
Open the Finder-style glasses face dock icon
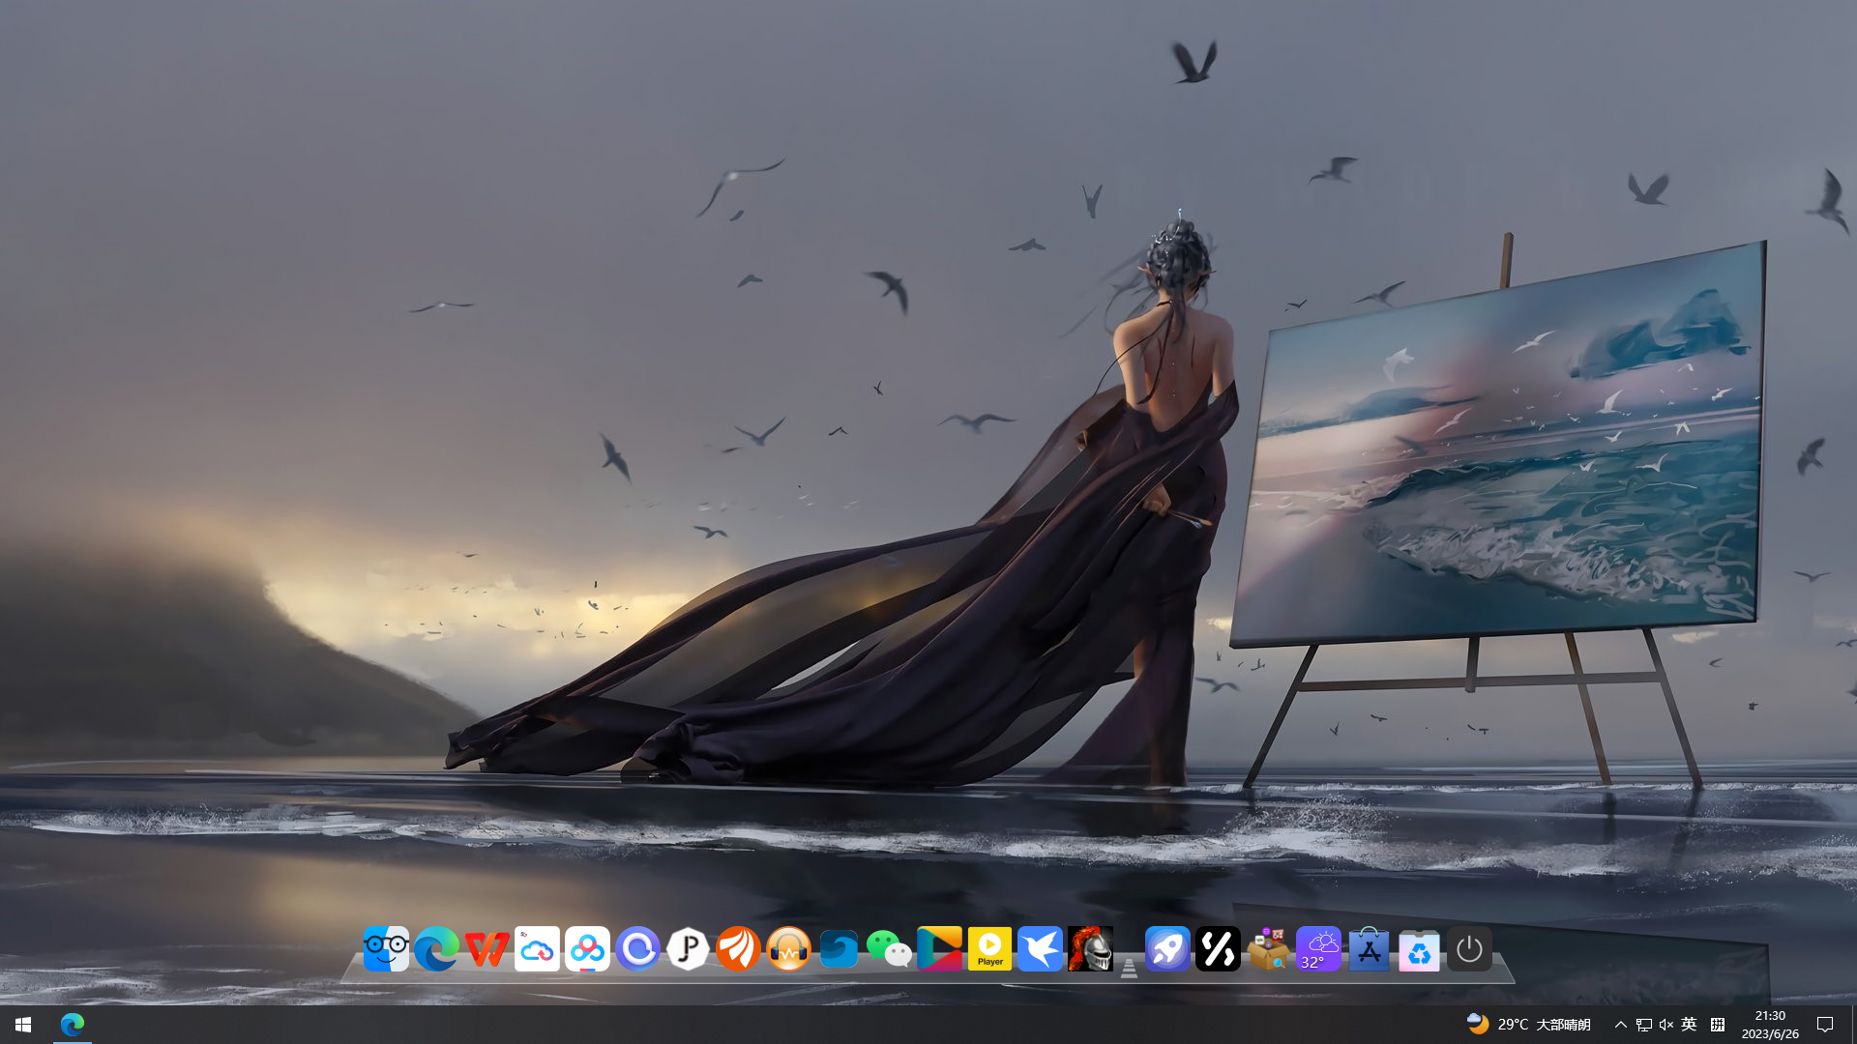[x=386, y=949]
